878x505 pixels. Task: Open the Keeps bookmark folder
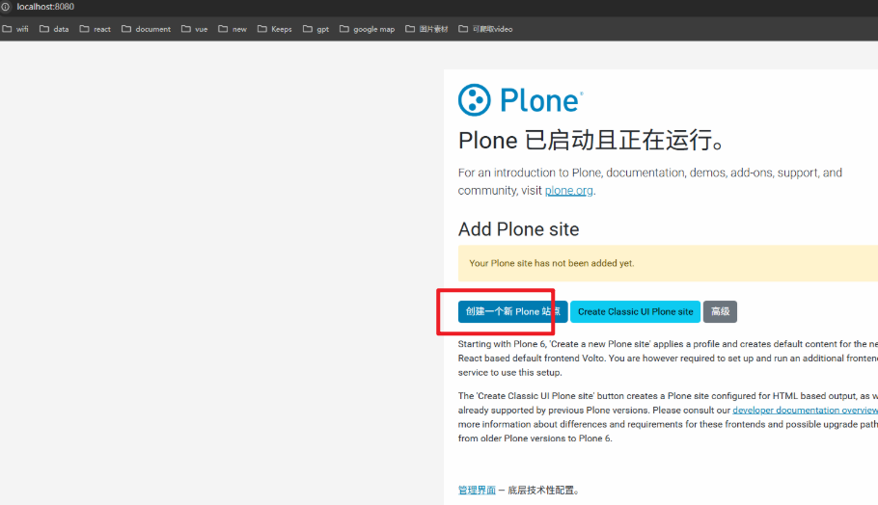(274, 29)
